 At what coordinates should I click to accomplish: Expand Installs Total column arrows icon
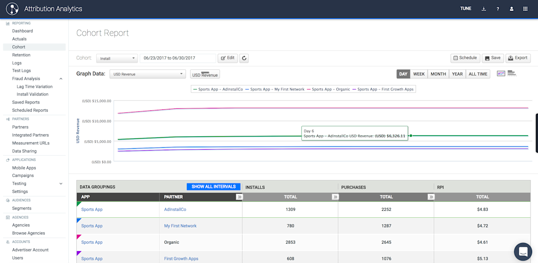coord(335,197)
